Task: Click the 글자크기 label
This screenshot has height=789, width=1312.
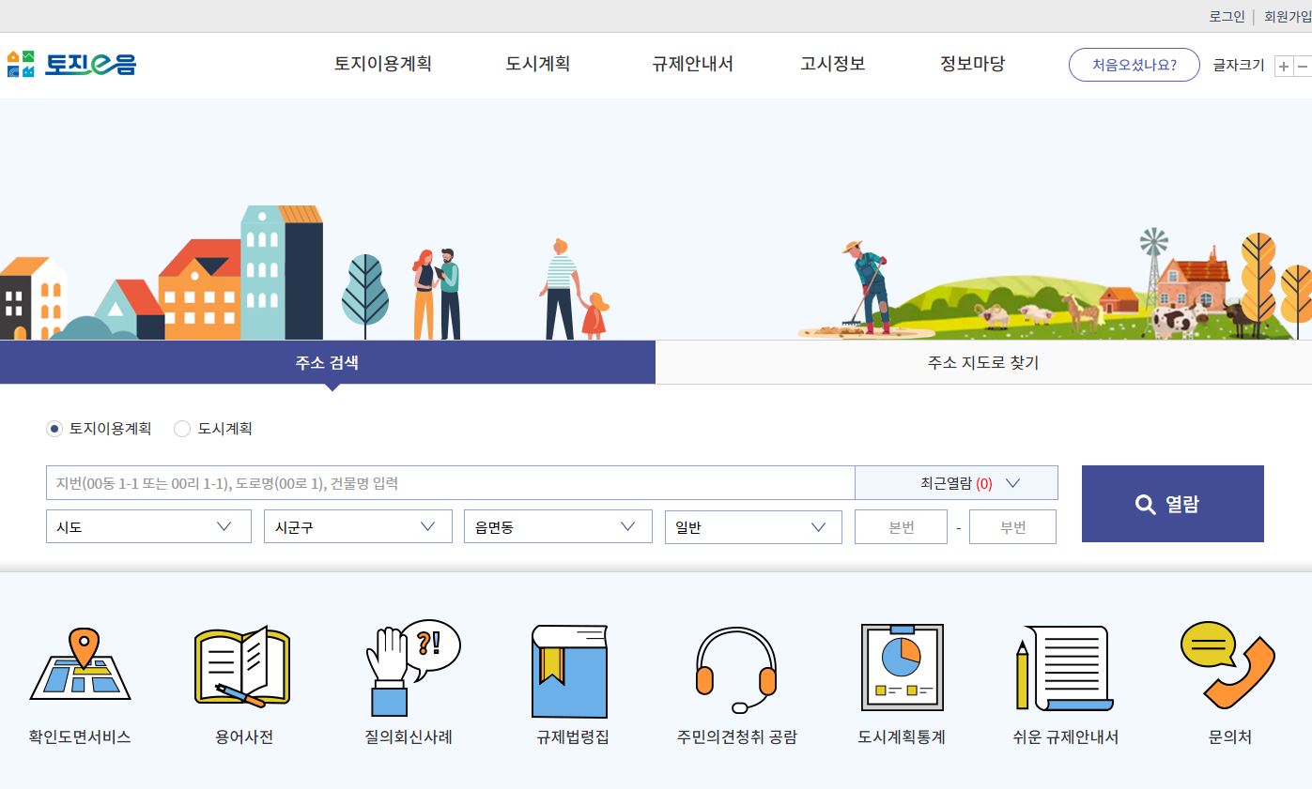Action: point(1239,66)
